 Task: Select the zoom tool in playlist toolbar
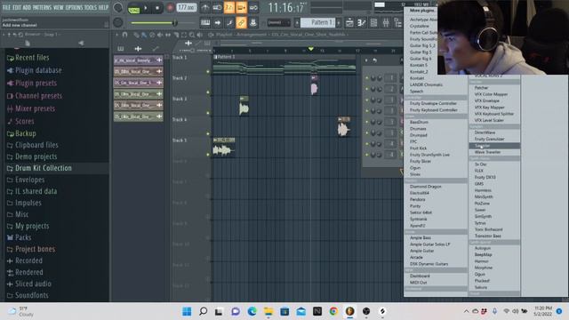pos(192,35)
